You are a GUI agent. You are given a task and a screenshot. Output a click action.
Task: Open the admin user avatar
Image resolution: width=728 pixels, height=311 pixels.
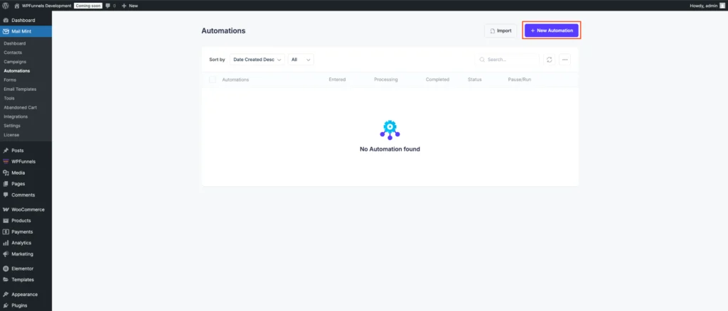pos(722,6)
